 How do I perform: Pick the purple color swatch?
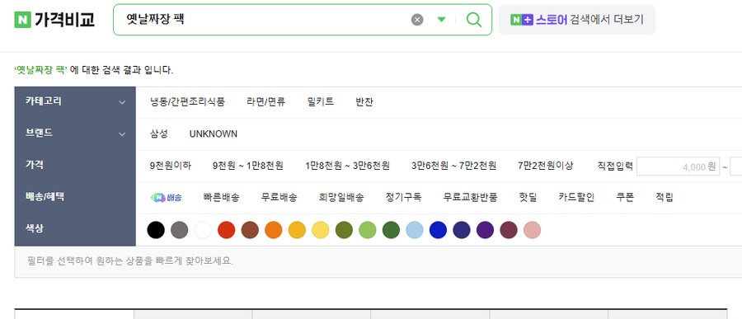click(x=485, y=230)
